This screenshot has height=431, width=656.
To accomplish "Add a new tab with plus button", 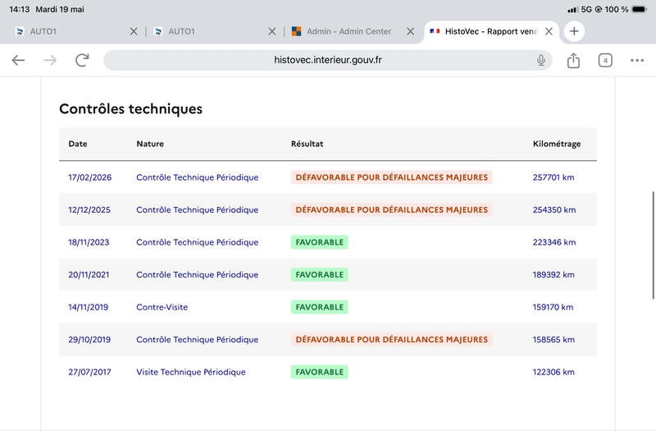I will 574,31.
